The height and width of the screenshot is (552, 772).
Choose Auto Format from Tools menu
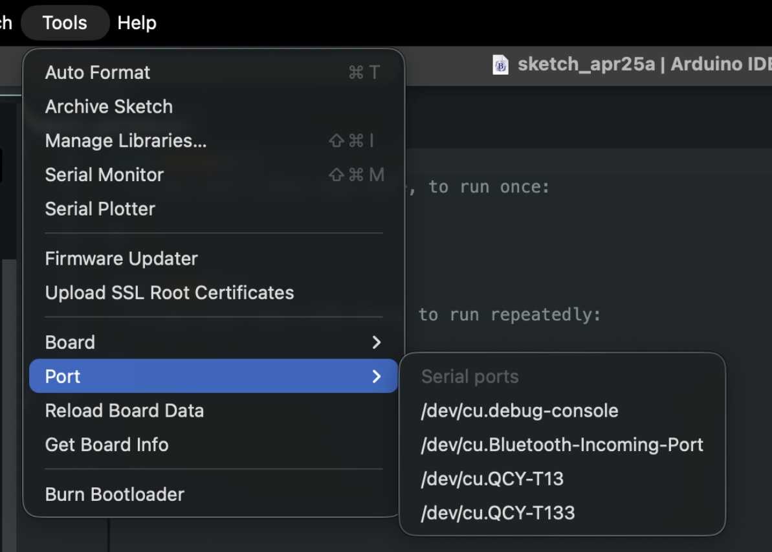pyautogui.click(x=213, y=72)
